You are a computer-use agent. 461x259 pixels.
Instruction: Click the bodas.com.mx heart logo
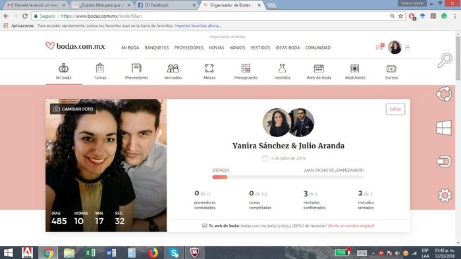[x=75, y=46]
